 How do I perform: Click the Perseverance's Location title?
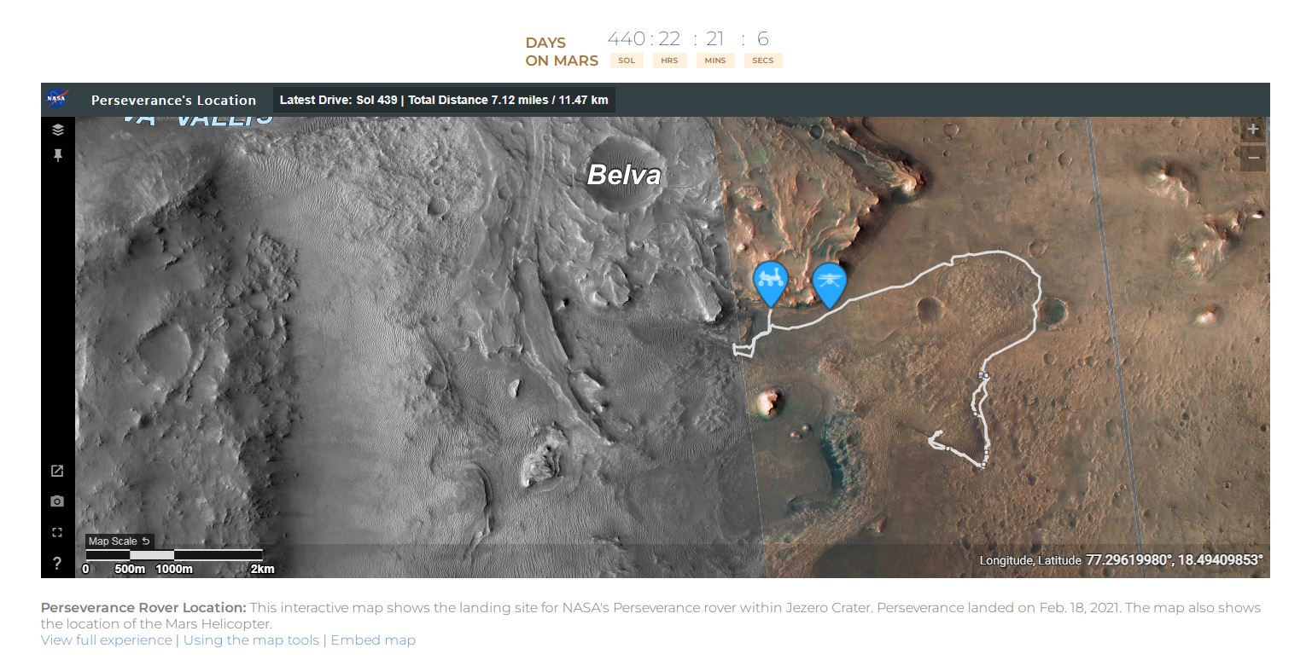pyautogui.click(x=173, y=101)
